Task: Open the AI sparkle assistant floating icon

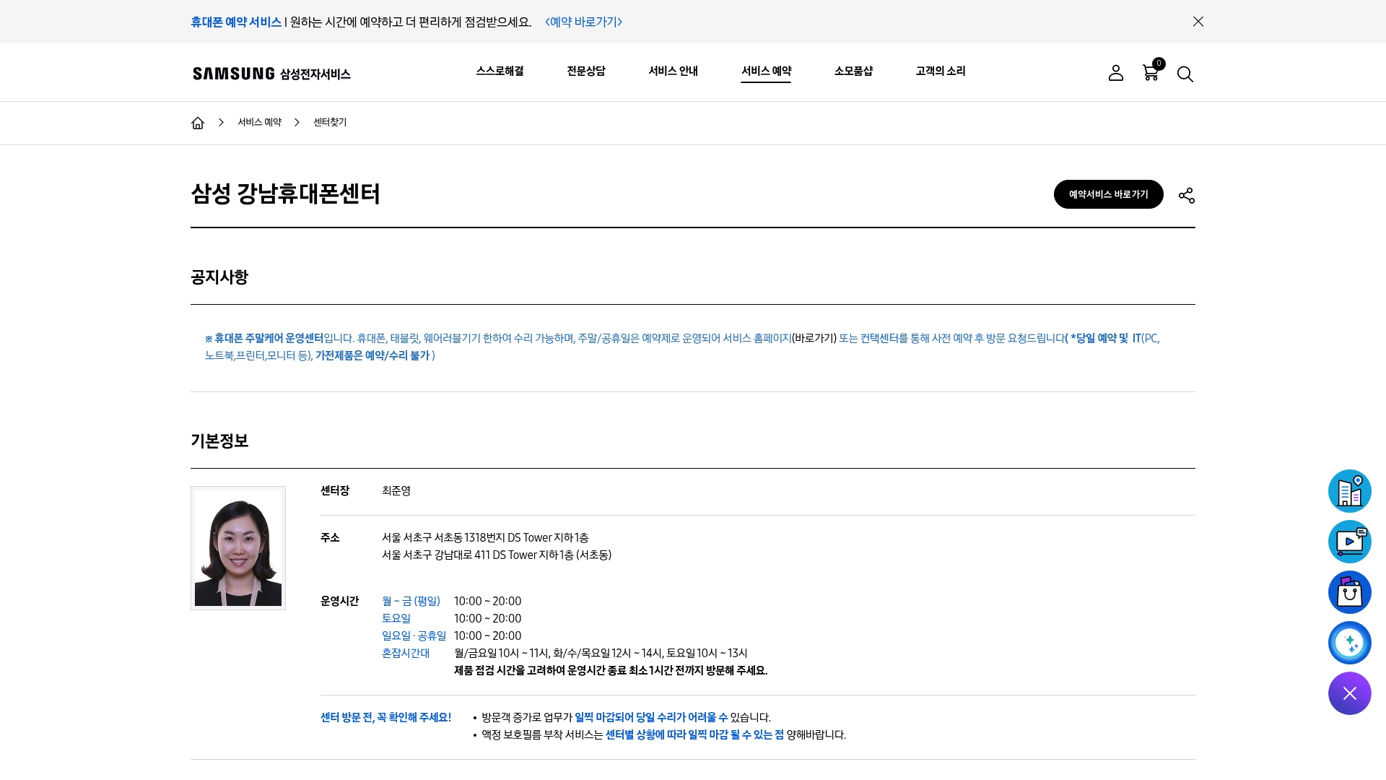Action: (1350, 643)
